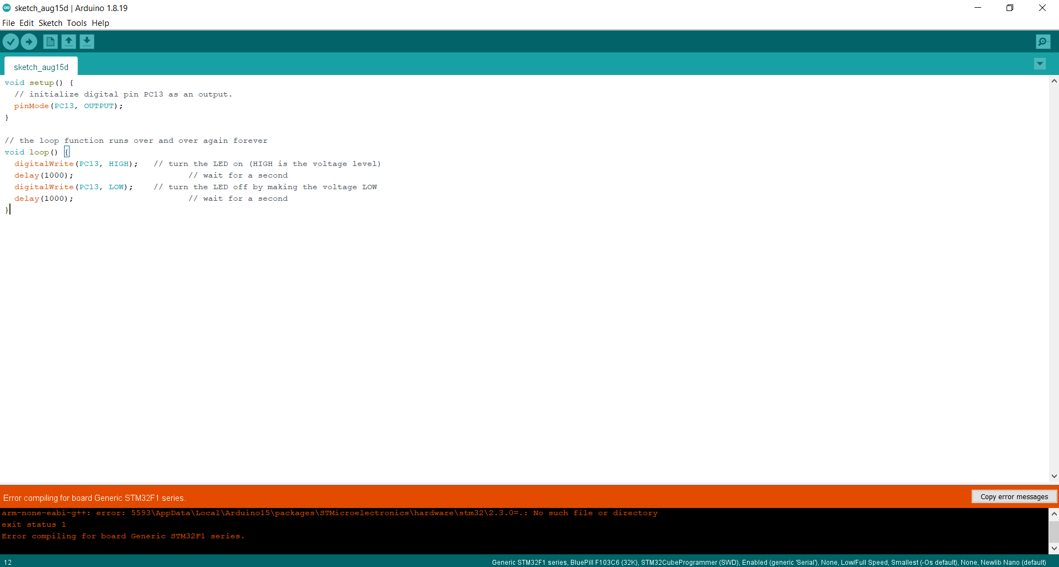Viewport: 1059px width, 567px height.
Task: Click the editor scrollbar up arrow
Action: click(x=1054, y=81)
